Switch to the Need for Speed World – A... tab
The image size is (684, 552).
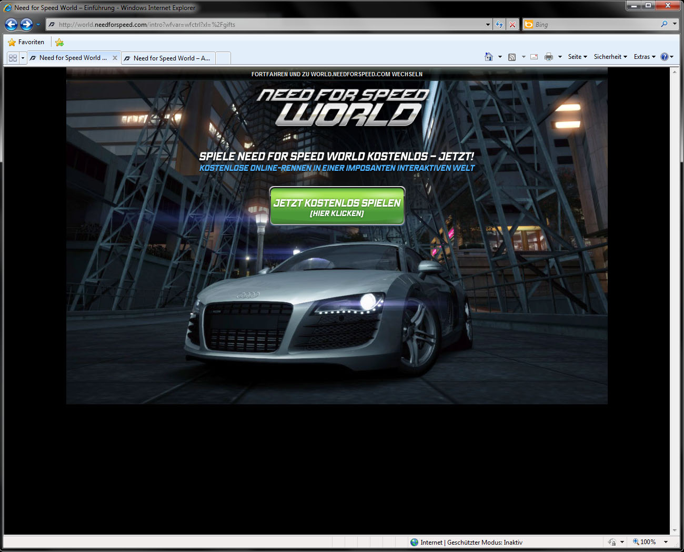pos(168,58)
